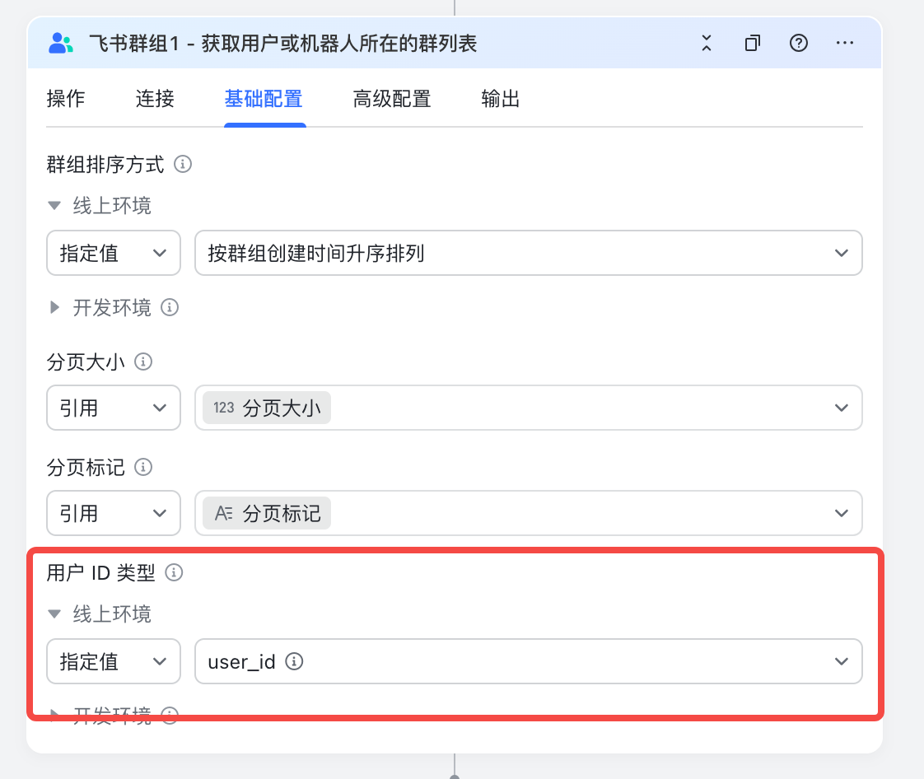Click the duplicate node icon in header
The image size is (924, 779).
(x=753, y=43)
